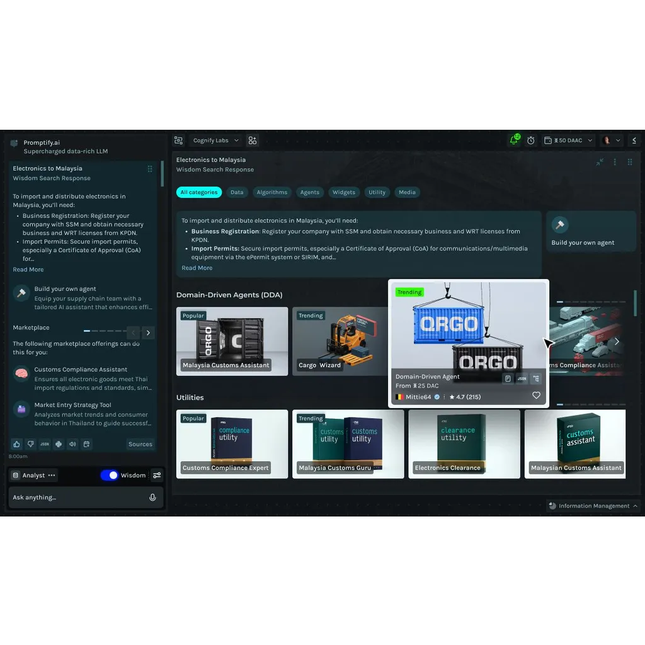Open Build your own agent in left panel
This screenshot has height=645, width=645.
pyautogui.click(x=83, y=298)
